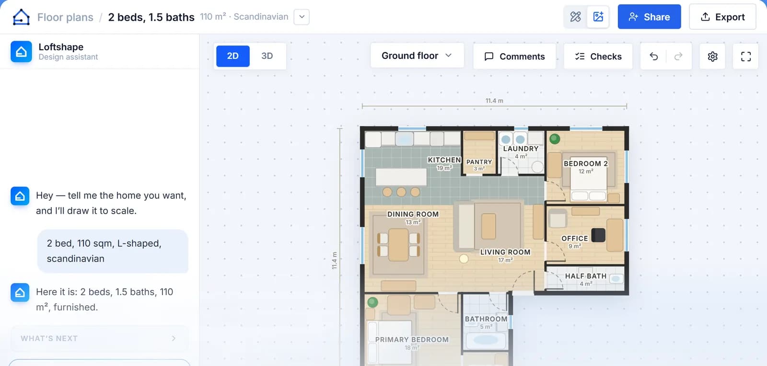The height and width of the screenshot is (366, 767).
Task: Select the BATHROOM room label
Action: coord(486,319)
